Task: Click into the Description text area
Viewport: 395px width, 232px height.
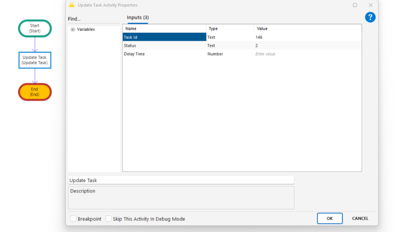Action: coord(181,198)
